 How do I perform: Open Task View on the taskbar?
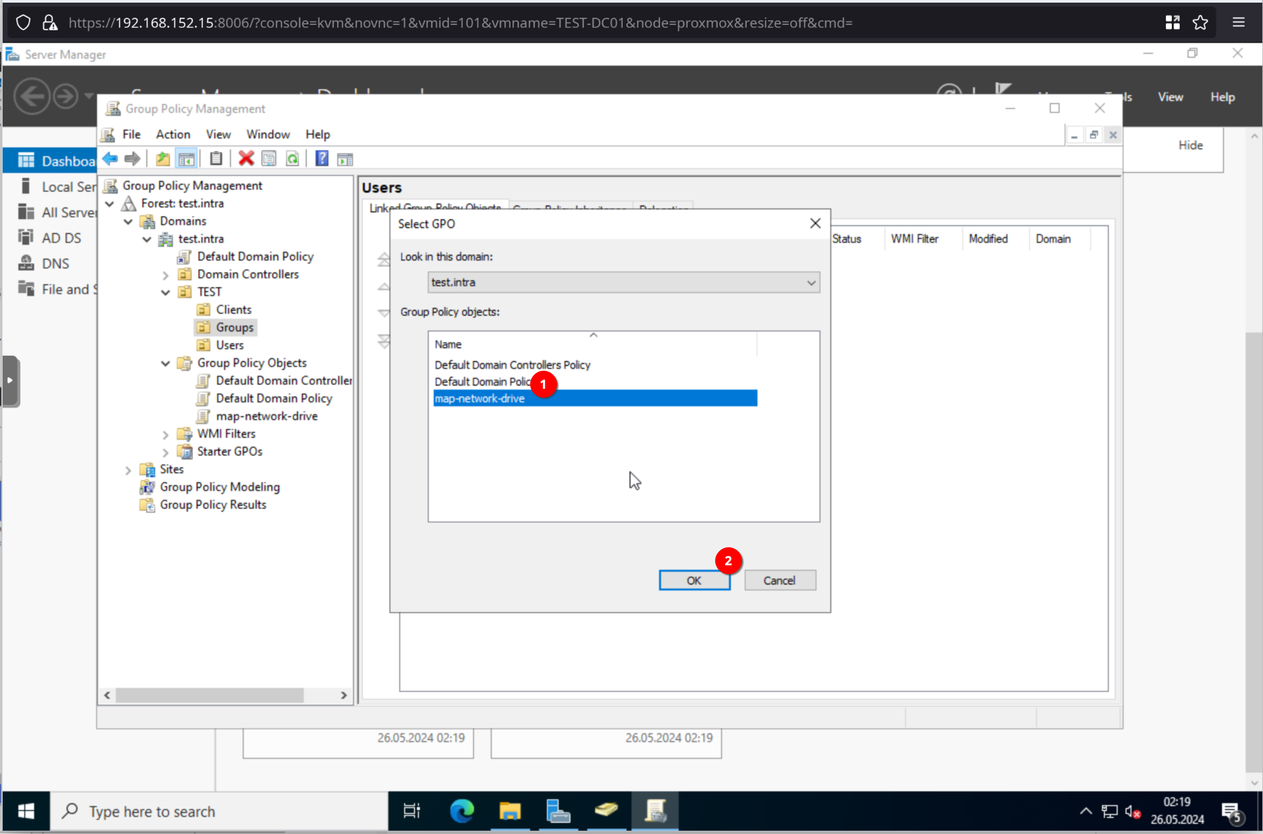(412, 811)
